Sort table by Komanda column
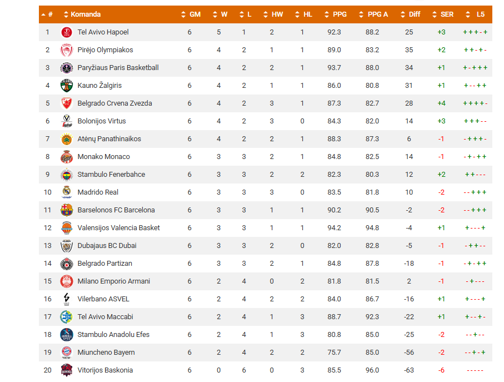Screen dimensions: 504x382 [85, 14]
